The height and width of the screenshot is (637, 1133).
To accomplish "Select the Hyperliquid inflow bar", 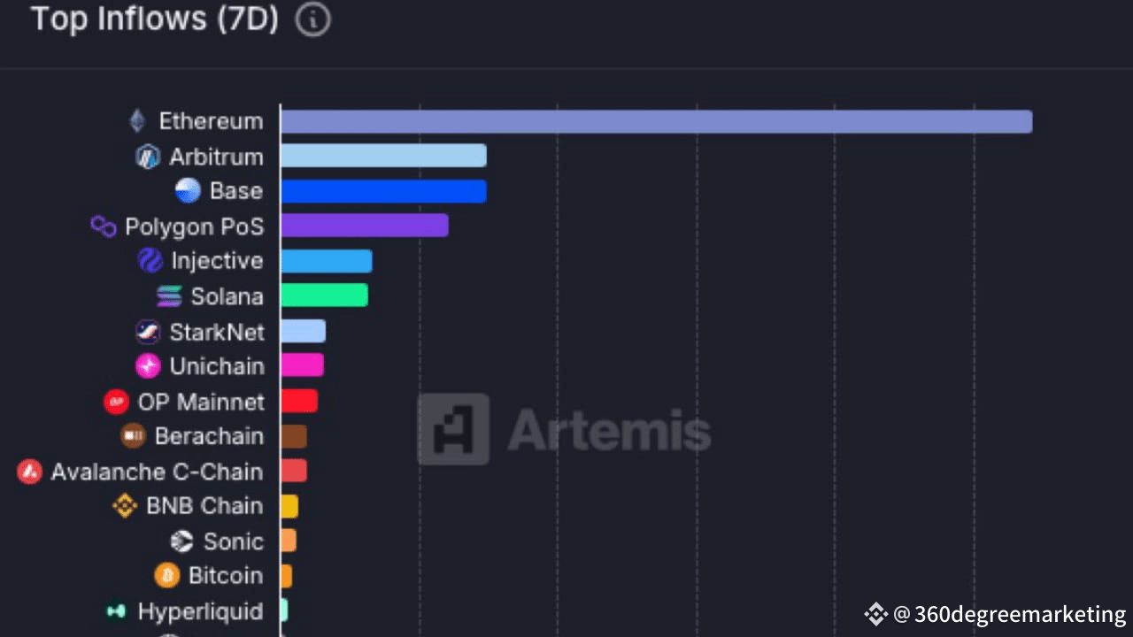I will pos(284,610).
